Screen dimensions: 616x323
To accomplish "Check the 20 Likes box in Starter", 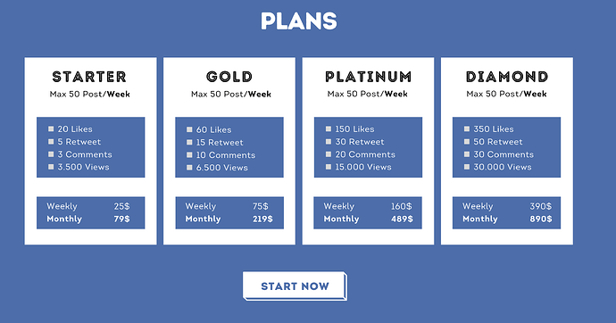I will tap(51, 128).
